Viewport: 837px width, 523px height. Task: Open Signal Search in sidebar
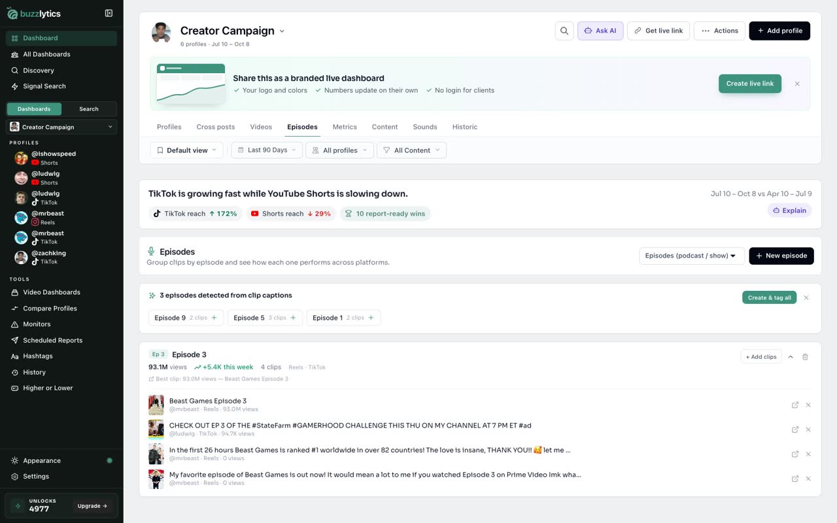tap(61, 86)
